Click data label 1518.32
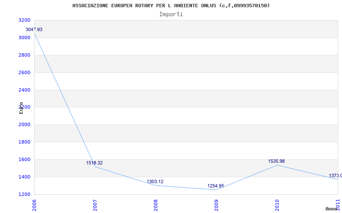 click(x=94, y=163)
